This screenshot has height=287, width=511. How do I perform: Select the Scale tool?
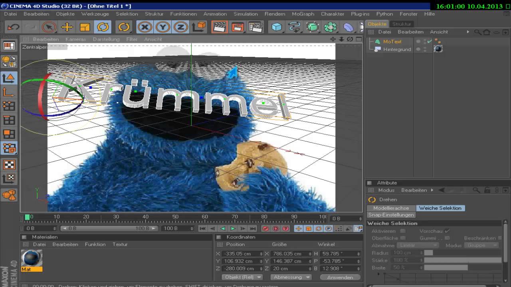85,27
